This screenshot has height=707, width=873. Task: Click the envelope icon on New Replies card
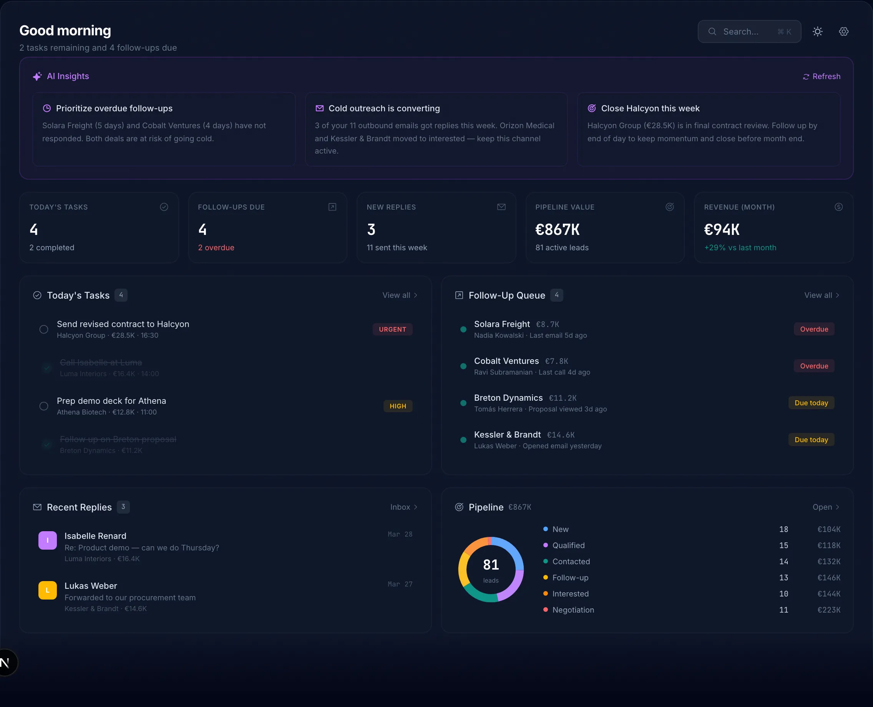(x=501, y=207)
